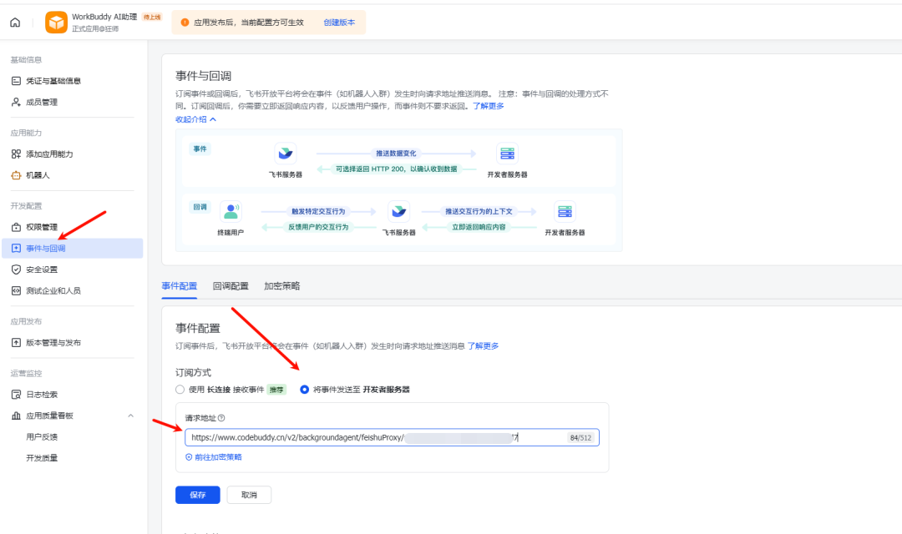The image size is (902, 534).
Task: Click 开发者服务器 icon in 事件 row
Action: click(507, 154)
